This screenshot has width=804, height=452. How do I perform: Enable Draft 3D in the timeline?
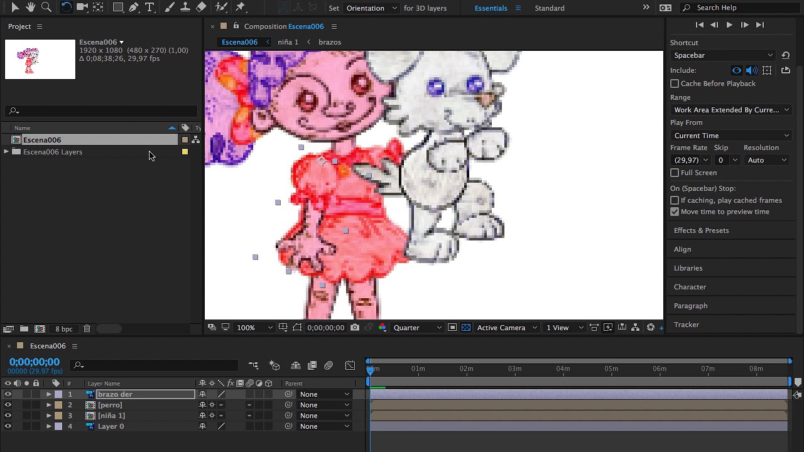(x=274, y=365)
